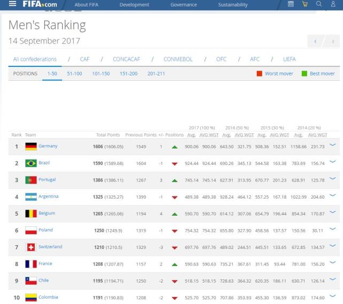343x304 pixels.
Task: Show positions 1-50
Action: click(52, 73)
